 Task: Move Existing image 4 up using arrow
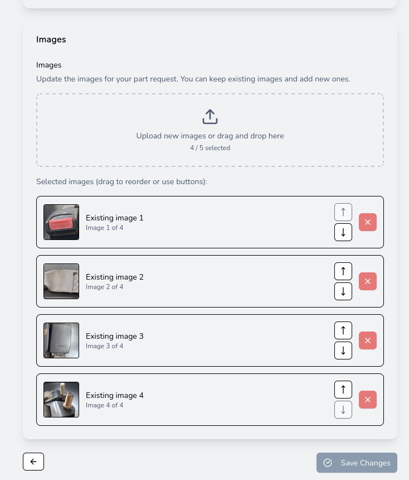click(x=343, y=390)
